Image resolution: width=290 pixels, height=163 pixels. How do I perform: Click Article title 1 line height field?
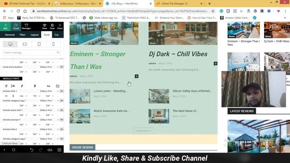pyautogui.click(x=14, y=96)
